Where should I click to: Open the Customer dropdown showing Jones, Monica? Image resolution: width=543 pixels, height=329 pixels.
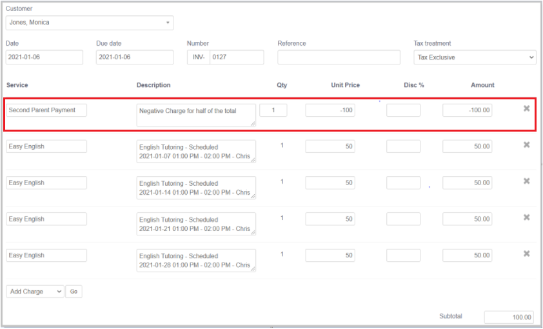click(x=90, y=23)
